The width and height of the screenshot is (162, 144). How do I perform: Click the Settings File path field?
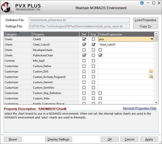[x=79, y=26]
